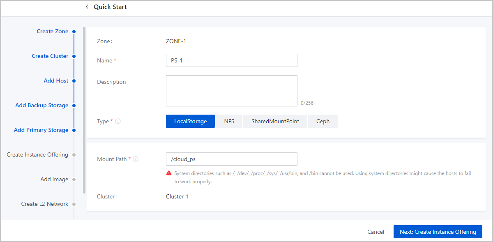Go to the Add Primary Storage step
Screen dimensions: 493x242
click(41, 130)
